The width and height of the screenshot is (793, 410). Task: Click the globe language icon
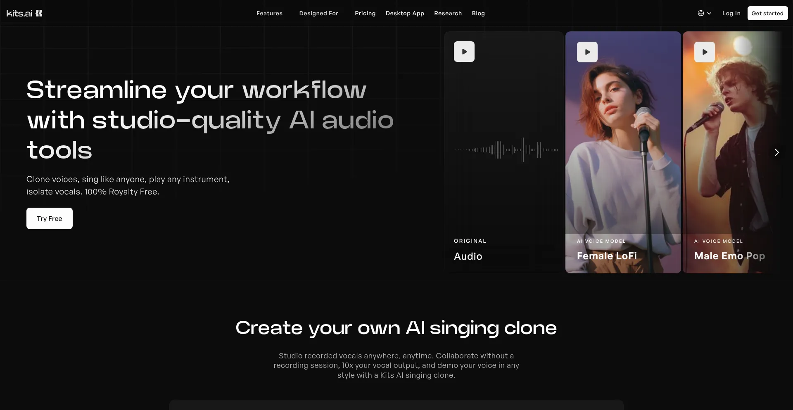pyautogui.click(x=700, y=13)
